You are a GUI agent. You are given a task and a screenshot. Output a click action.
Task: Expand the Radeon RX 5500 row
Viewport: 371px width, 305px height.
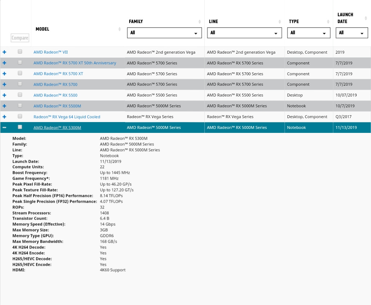point(4,95)
